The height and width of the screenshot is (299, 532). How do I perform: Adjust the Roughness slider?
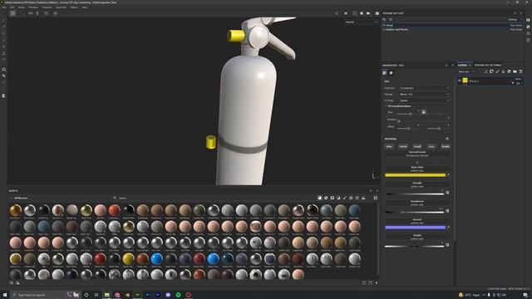point(415,213)
